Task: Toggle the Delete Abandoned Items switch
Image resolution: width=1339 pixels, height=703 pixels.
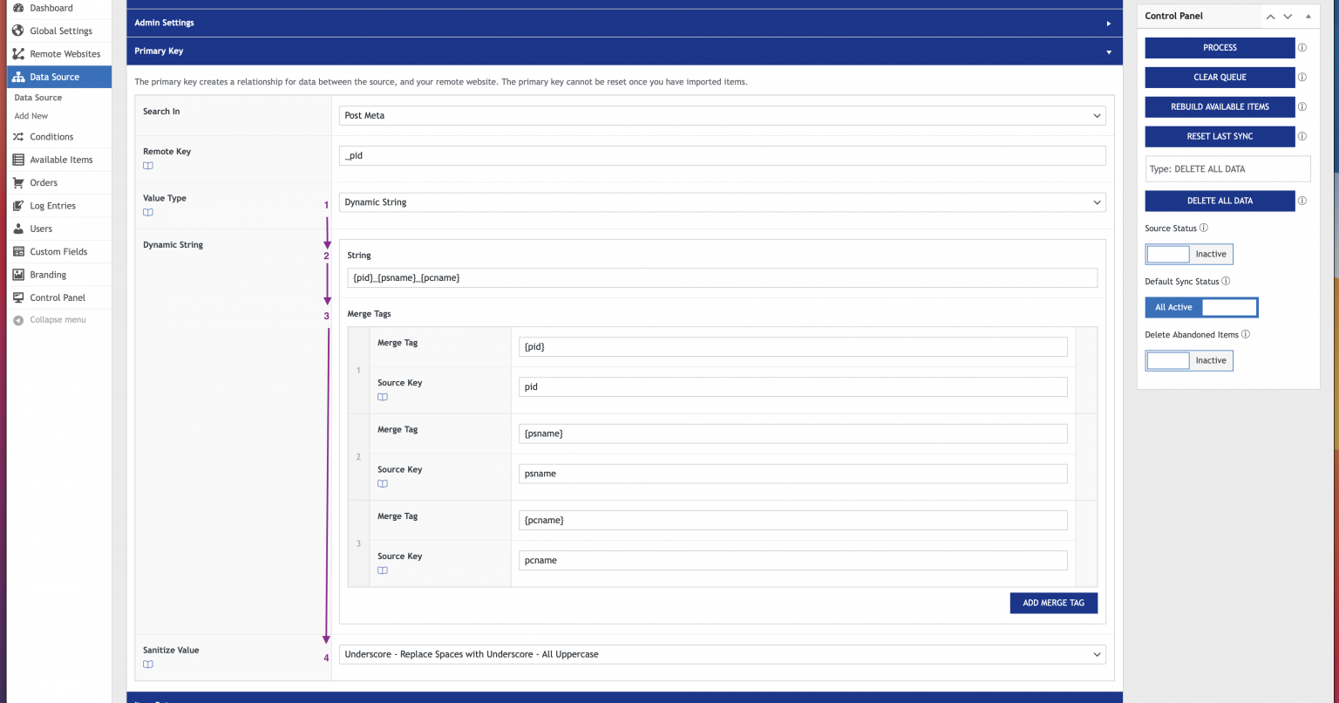Action: [1189, 360]
